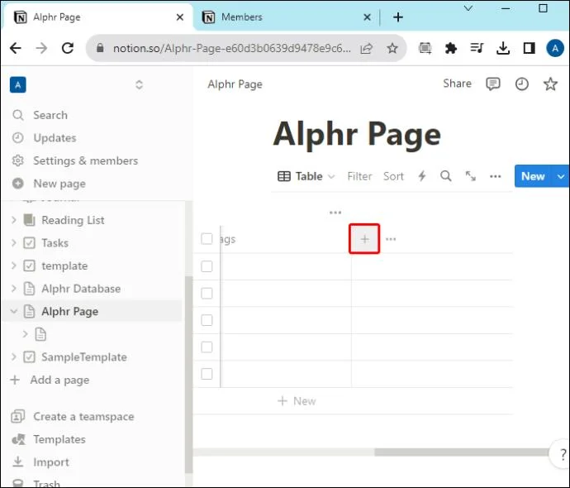Screen dimensions: 570x488
Task: Open the Tasks page
Action: [55, 242]
